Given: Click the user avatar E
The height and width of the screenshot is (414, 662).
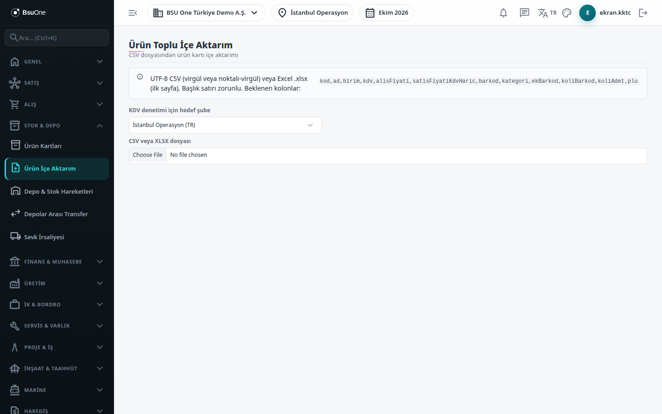Looking at the screenshot, I should [x=588, y=13].
